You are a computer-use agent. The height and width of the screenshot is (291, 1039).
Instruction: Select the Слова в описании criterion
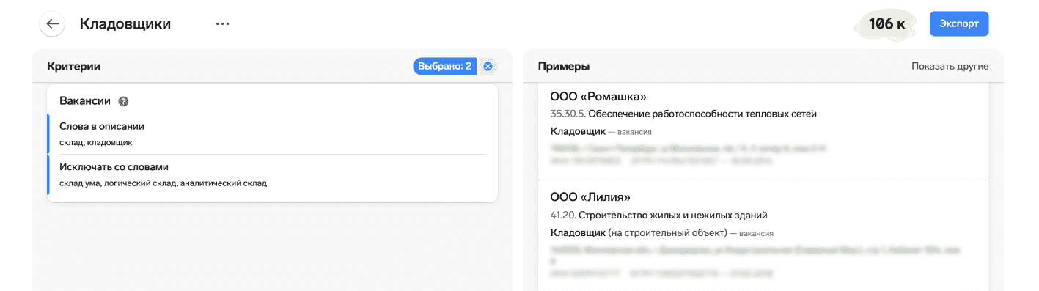coord(272,134)
